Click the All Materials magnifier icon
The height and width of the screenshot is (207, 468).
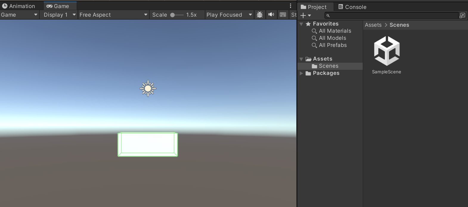tap(314, 31)
